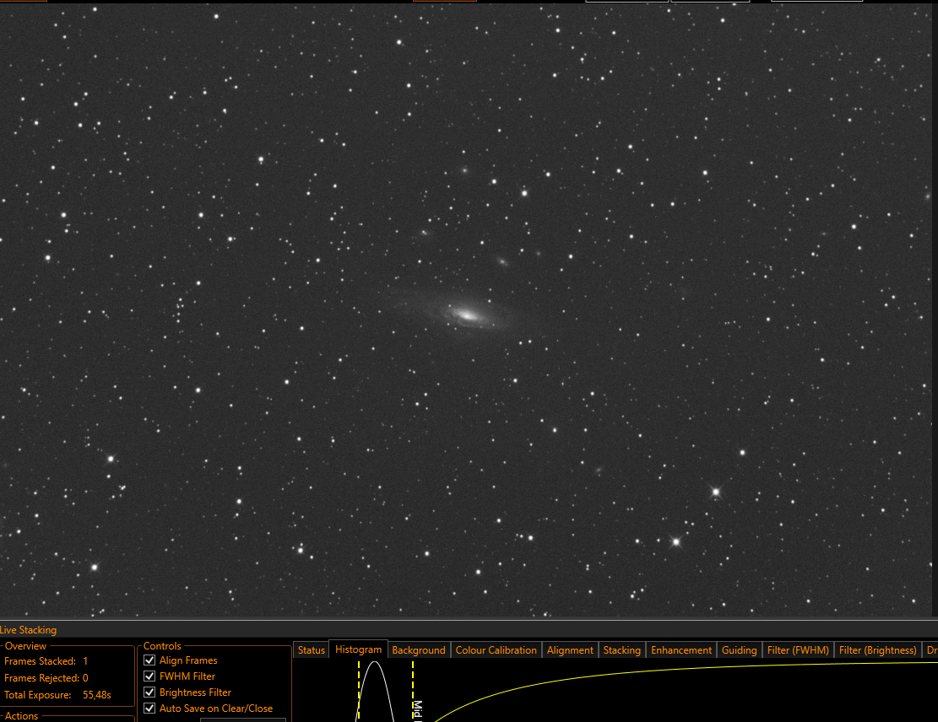Click the Frames Stacked: 1 readout
This screenshot has height=722, width=938.
tap(46, 661)
